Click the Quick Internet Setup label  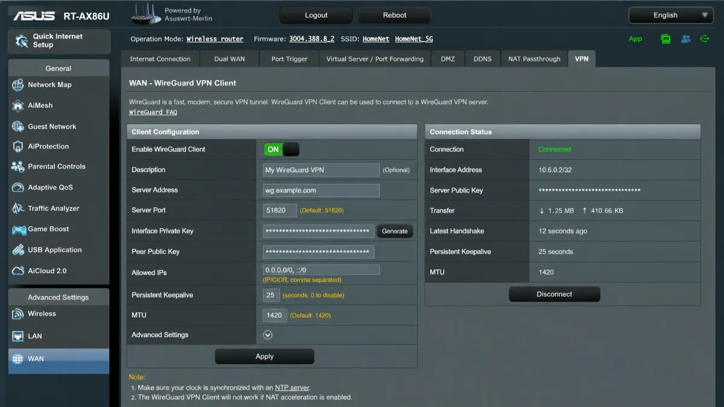(x=57, y=40)
